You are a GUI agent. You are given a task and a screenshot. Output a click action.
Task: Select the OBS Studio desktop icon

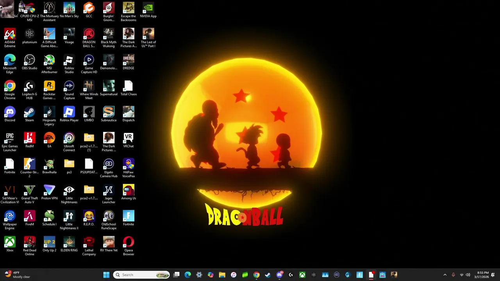(x=30, y=62)
